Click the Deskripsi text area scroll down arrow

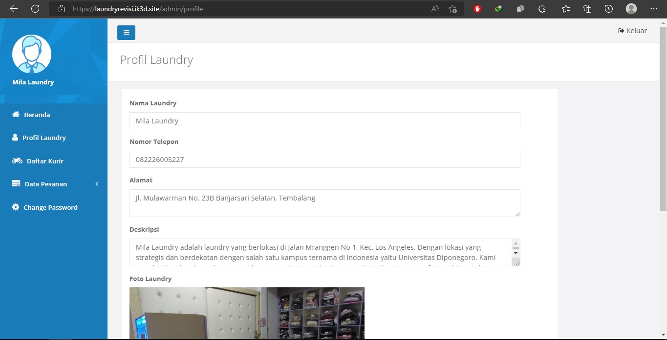pos(516,253)
